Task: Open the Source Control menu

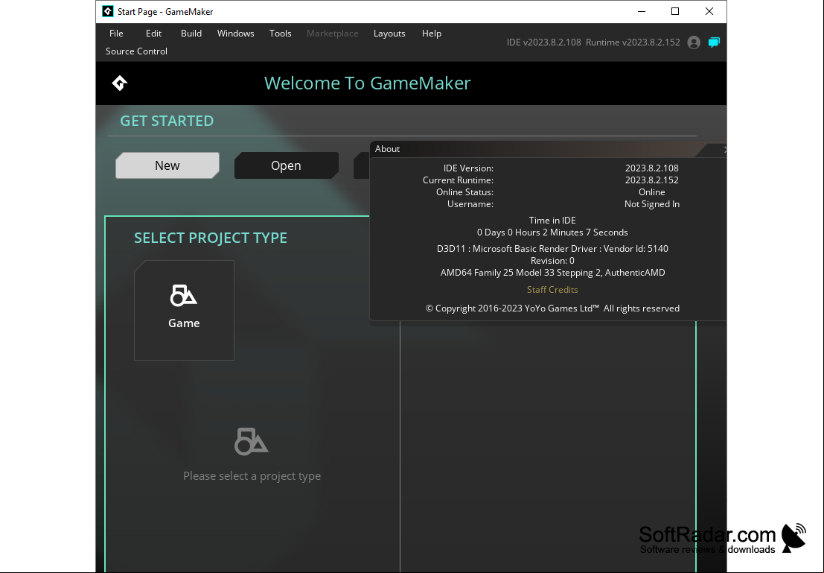Action: coord(136,51)
